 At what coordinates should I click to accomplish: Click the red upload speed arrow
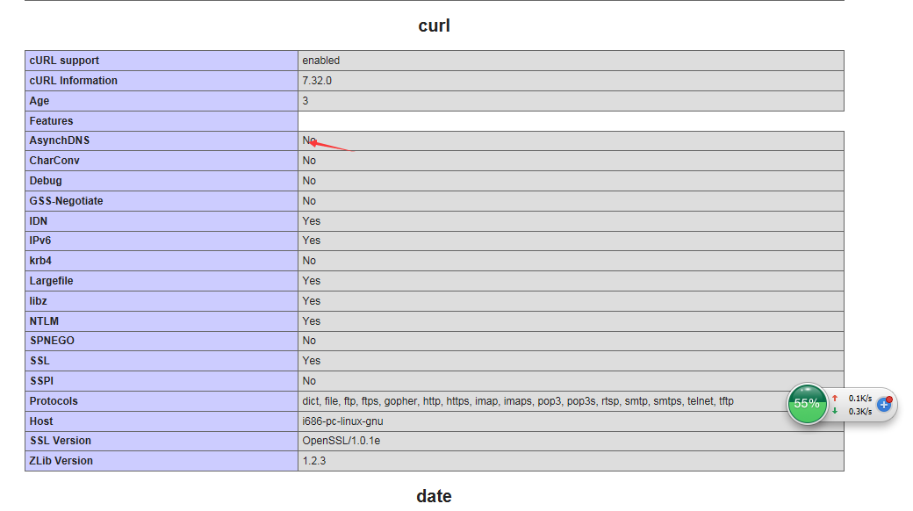point(835,398)
